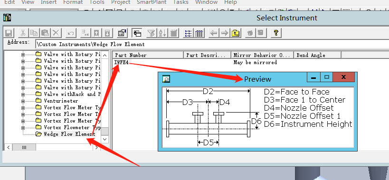Switch to List View icon
Viewport: 389px width, 180px height.
click(x=188, y=33)
